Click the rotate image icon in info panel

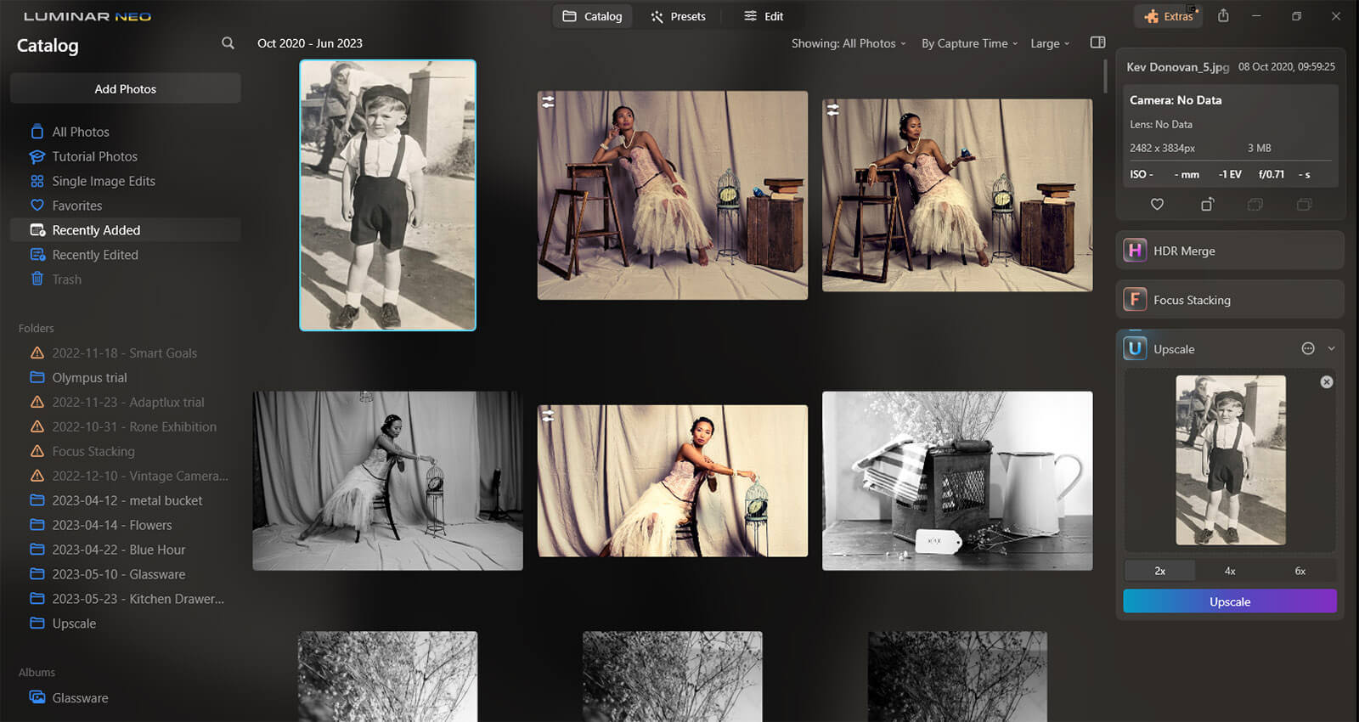tap(1207, 204)
